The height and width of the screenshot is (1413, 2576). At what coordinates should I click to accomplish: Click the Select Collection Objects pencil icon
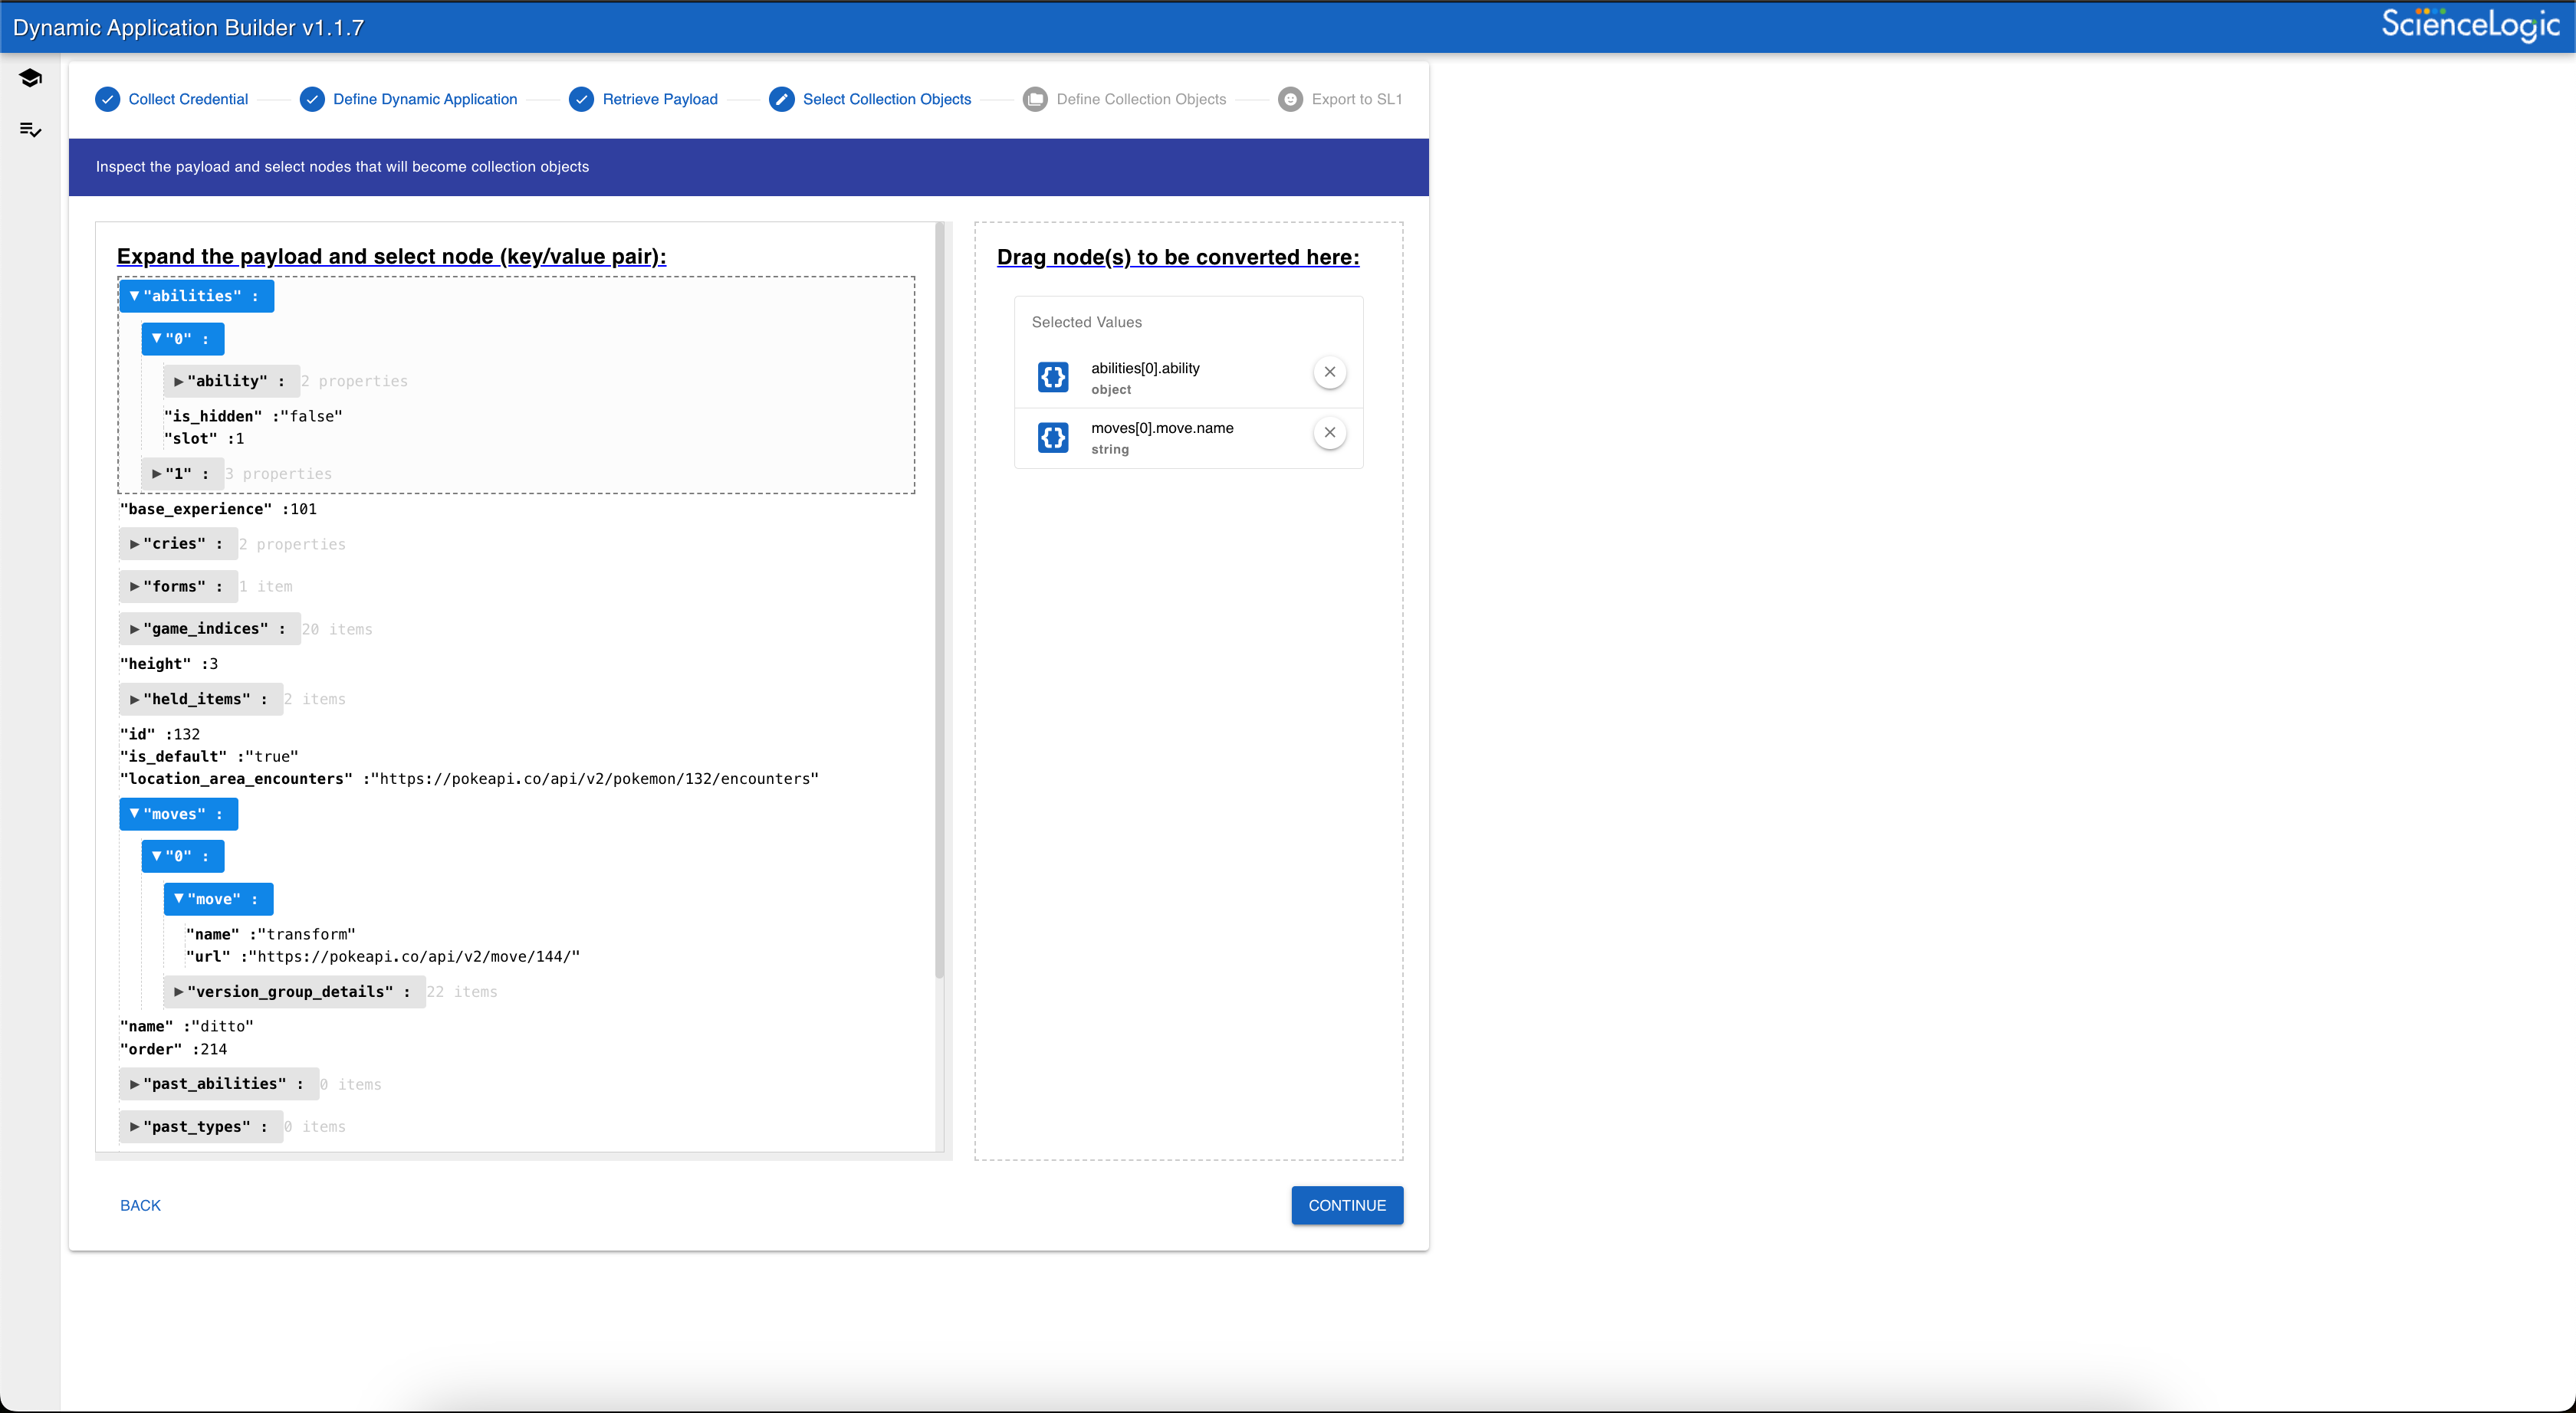pyautogui.click(x=782, y=99)
